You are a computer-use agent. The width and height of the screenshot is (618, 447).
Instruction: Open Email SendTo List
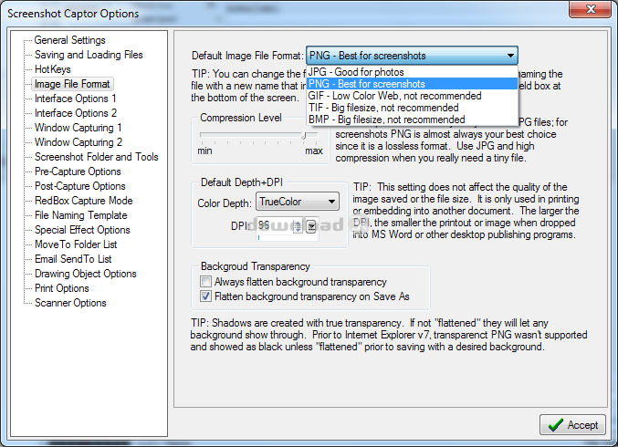pyautogui.click(x=73, y=259)
